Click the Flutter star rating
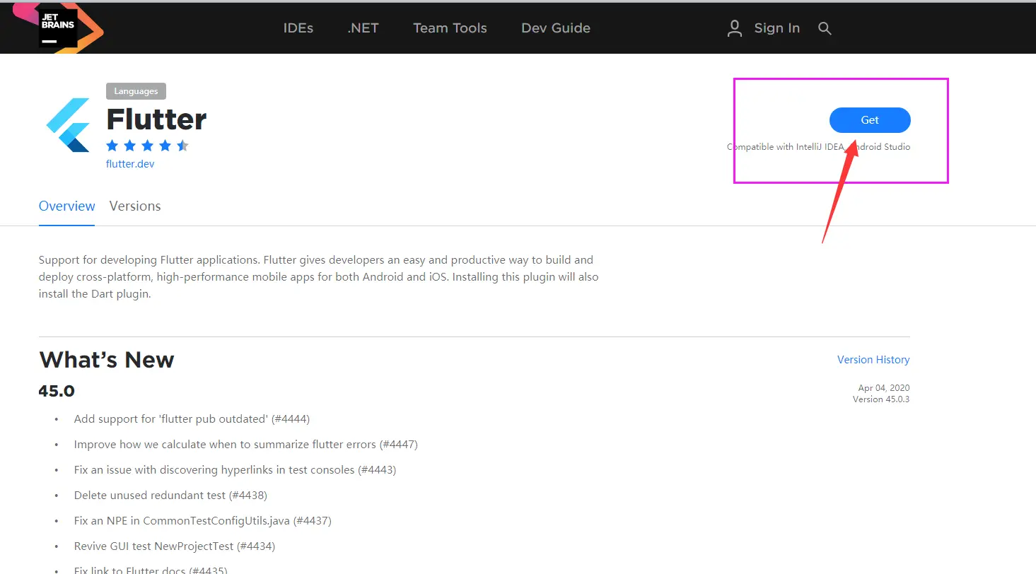 pyautogui.click(x=148, y=146)
